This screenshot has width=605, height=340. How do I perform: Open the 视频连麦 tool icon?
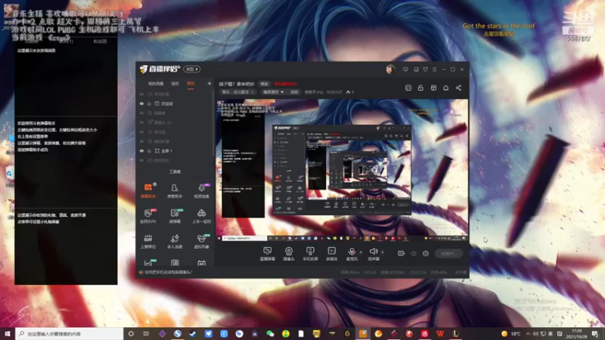click(201, 190)
